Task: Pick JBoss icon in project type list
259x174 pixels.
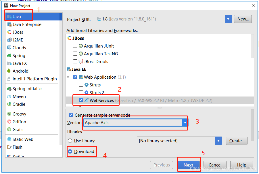Action: coord(9,32)
